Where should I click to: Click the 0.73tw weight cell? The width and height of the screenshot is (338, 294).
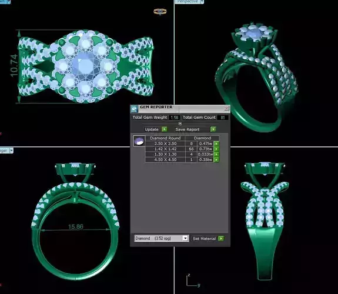205,149
